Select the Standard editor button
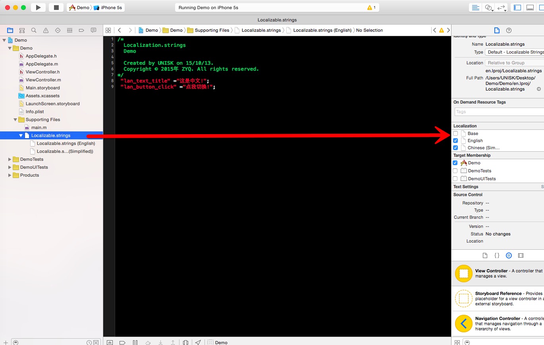Viewport: 544px width, 345px height. coord(475,8)
